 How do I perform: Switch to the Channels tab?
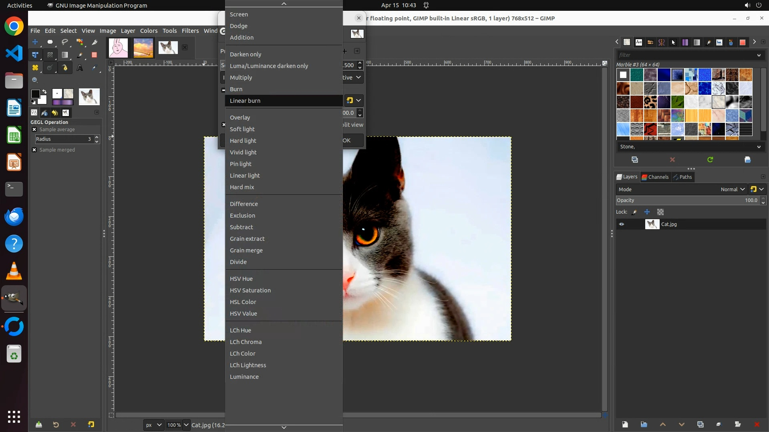click(655, 177)
